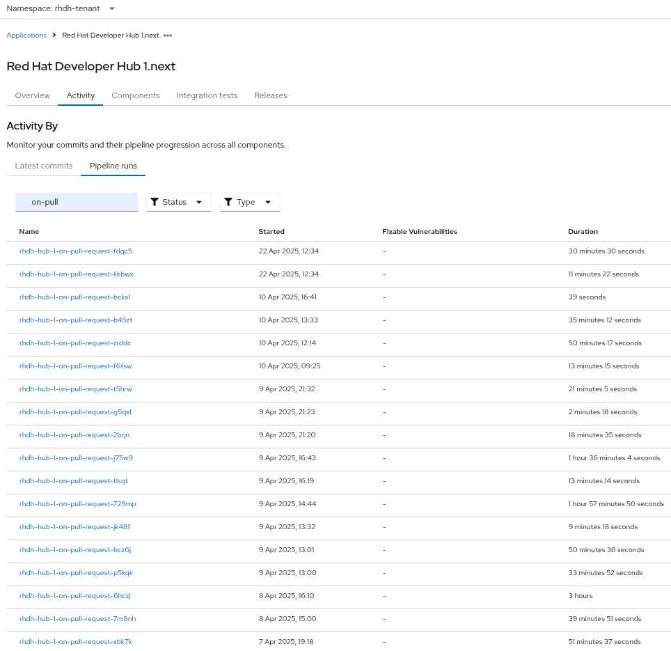Go to the Components tab
671x651 pixels.
pyautogui.click(x=136, y=95)
